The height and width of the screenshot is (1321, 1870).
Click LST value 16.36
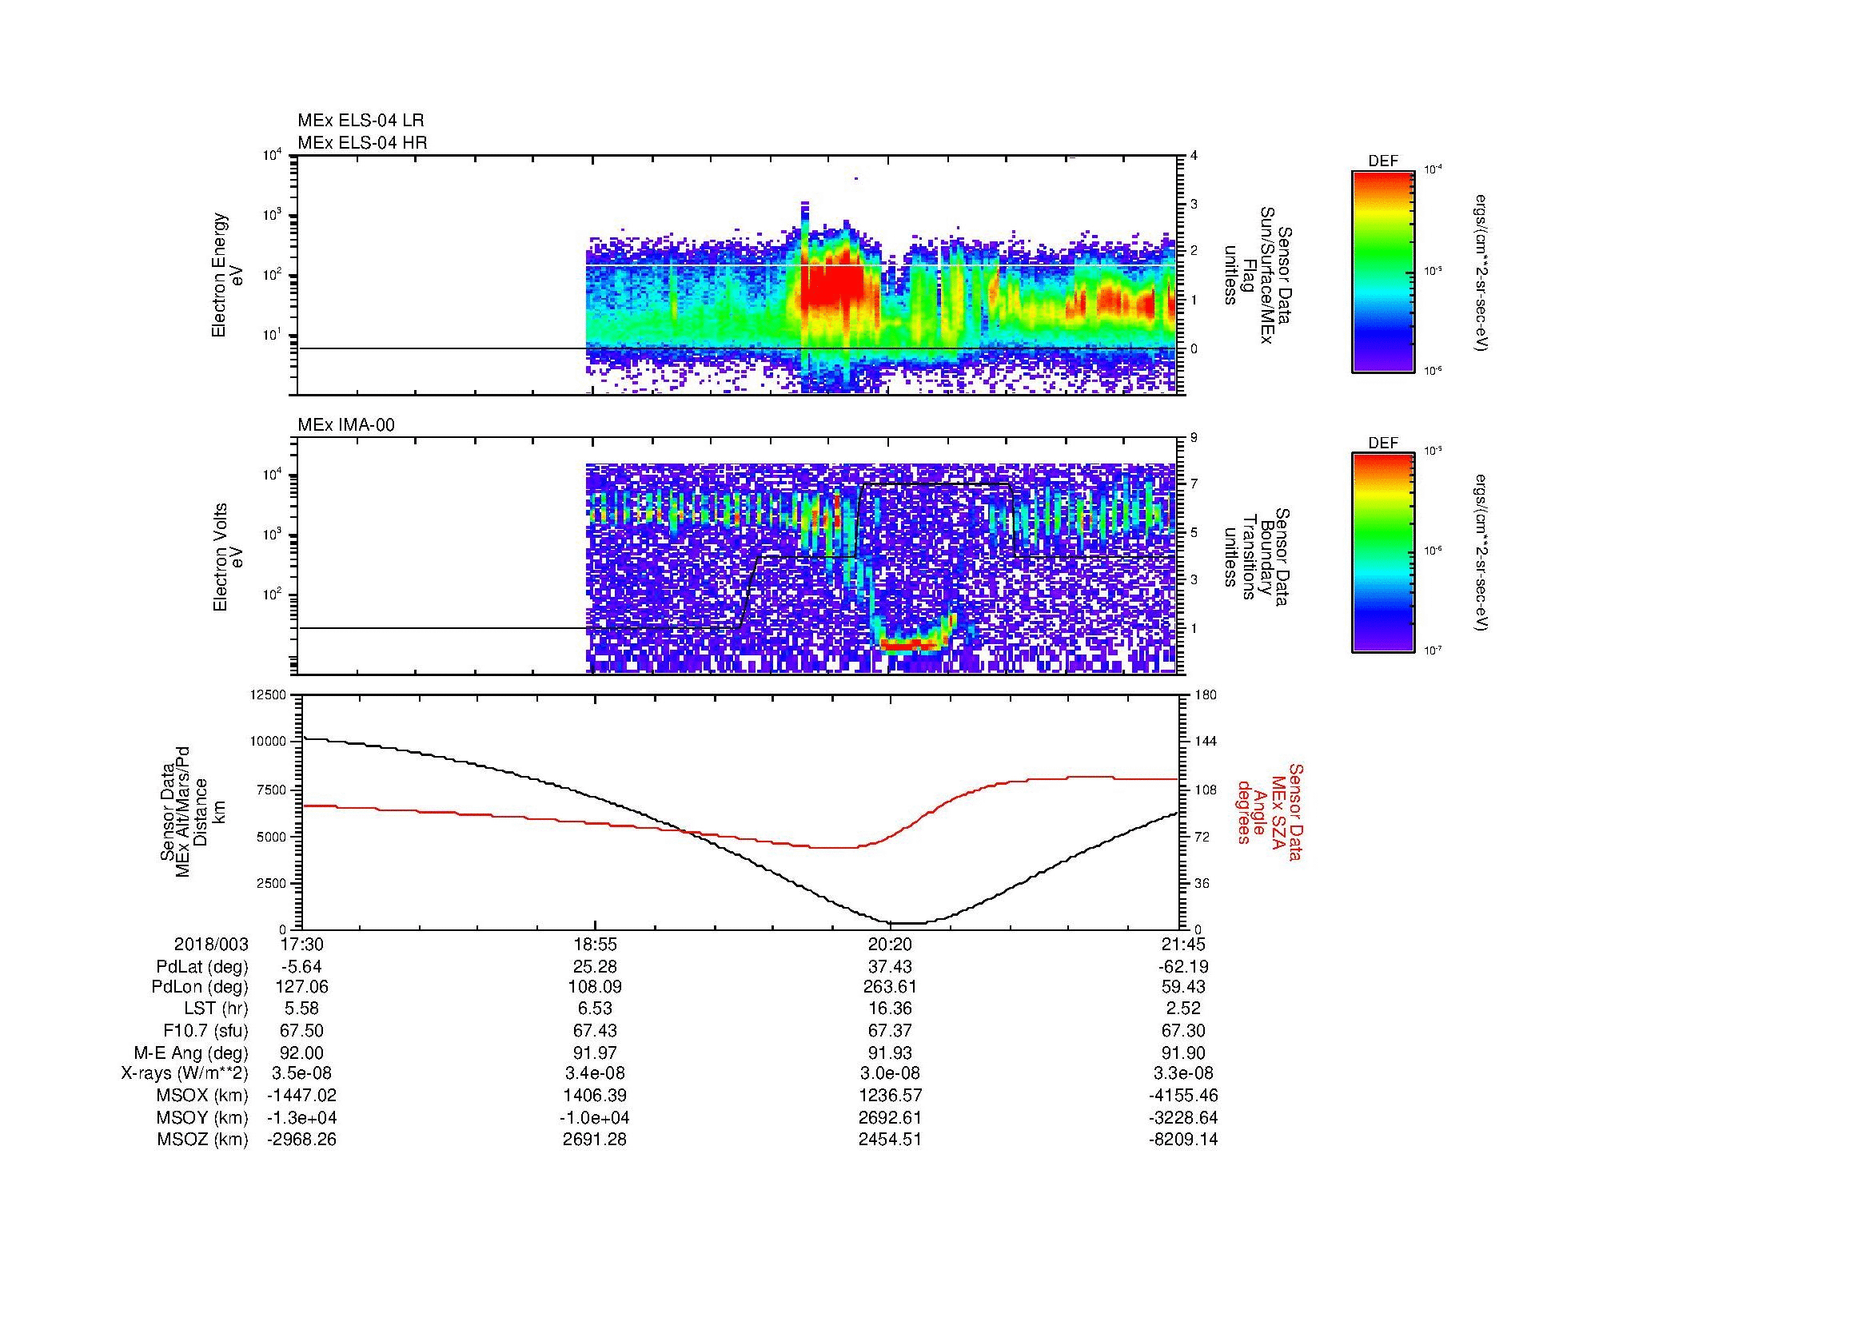[x=890, y=1009]
